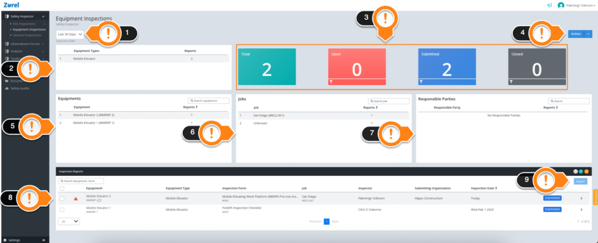Check the Mobile Elevator 1 row checkbox
The width and height of the screenshot is (598, 243).
tap(62, 210)
